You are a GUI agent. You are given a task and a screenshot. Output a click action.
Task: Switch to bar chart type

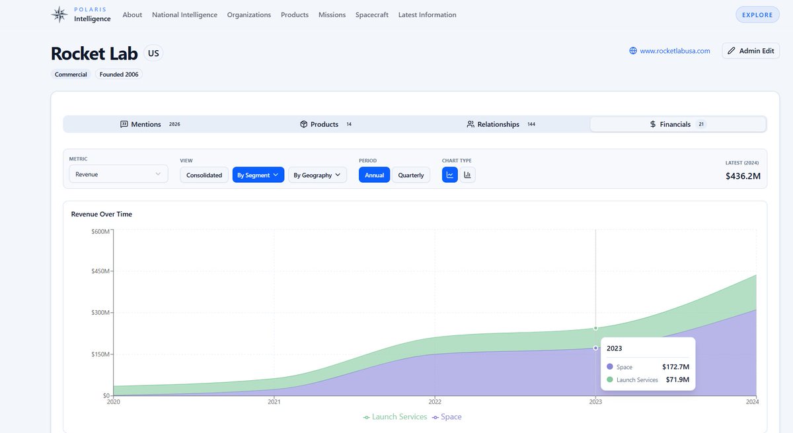click(x=467, y=175)
